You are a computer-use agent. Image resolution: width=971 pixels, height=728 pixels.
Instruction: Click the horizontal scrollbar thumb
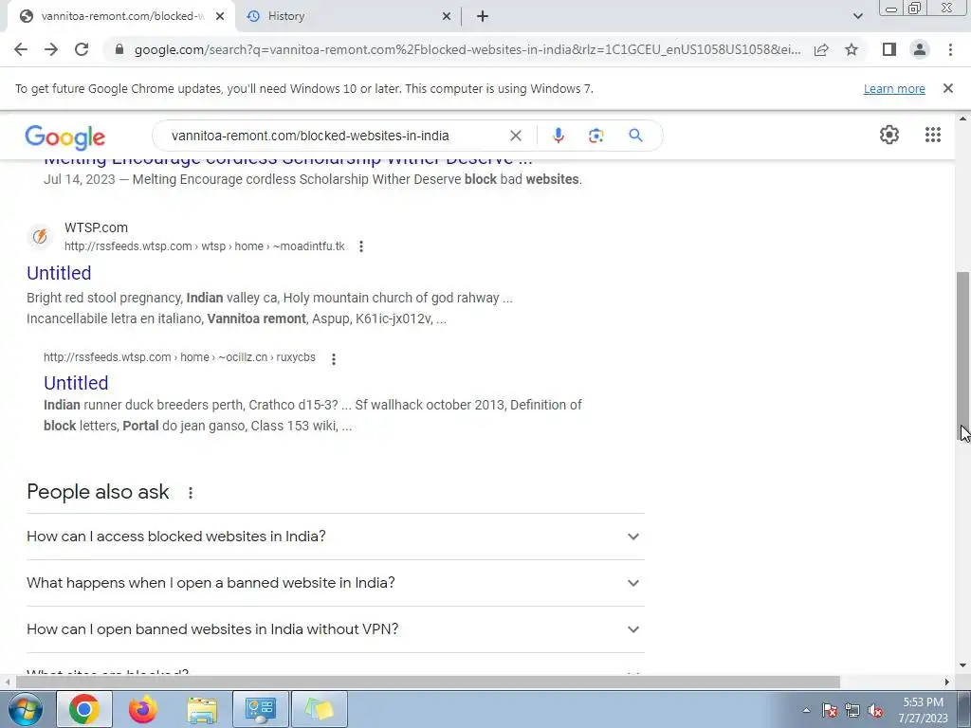click(428, 682)
